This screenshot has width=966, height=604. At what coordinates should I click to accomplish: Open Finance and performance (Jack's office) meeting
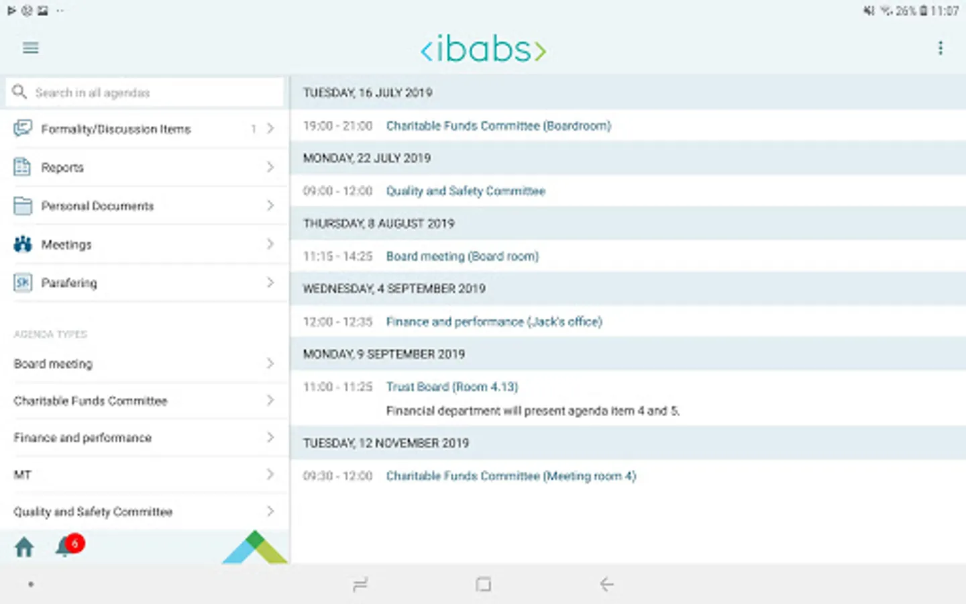[x=494, y=321]
